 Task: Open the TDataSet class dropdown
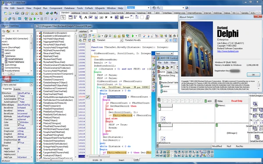[x=121, y=40]
